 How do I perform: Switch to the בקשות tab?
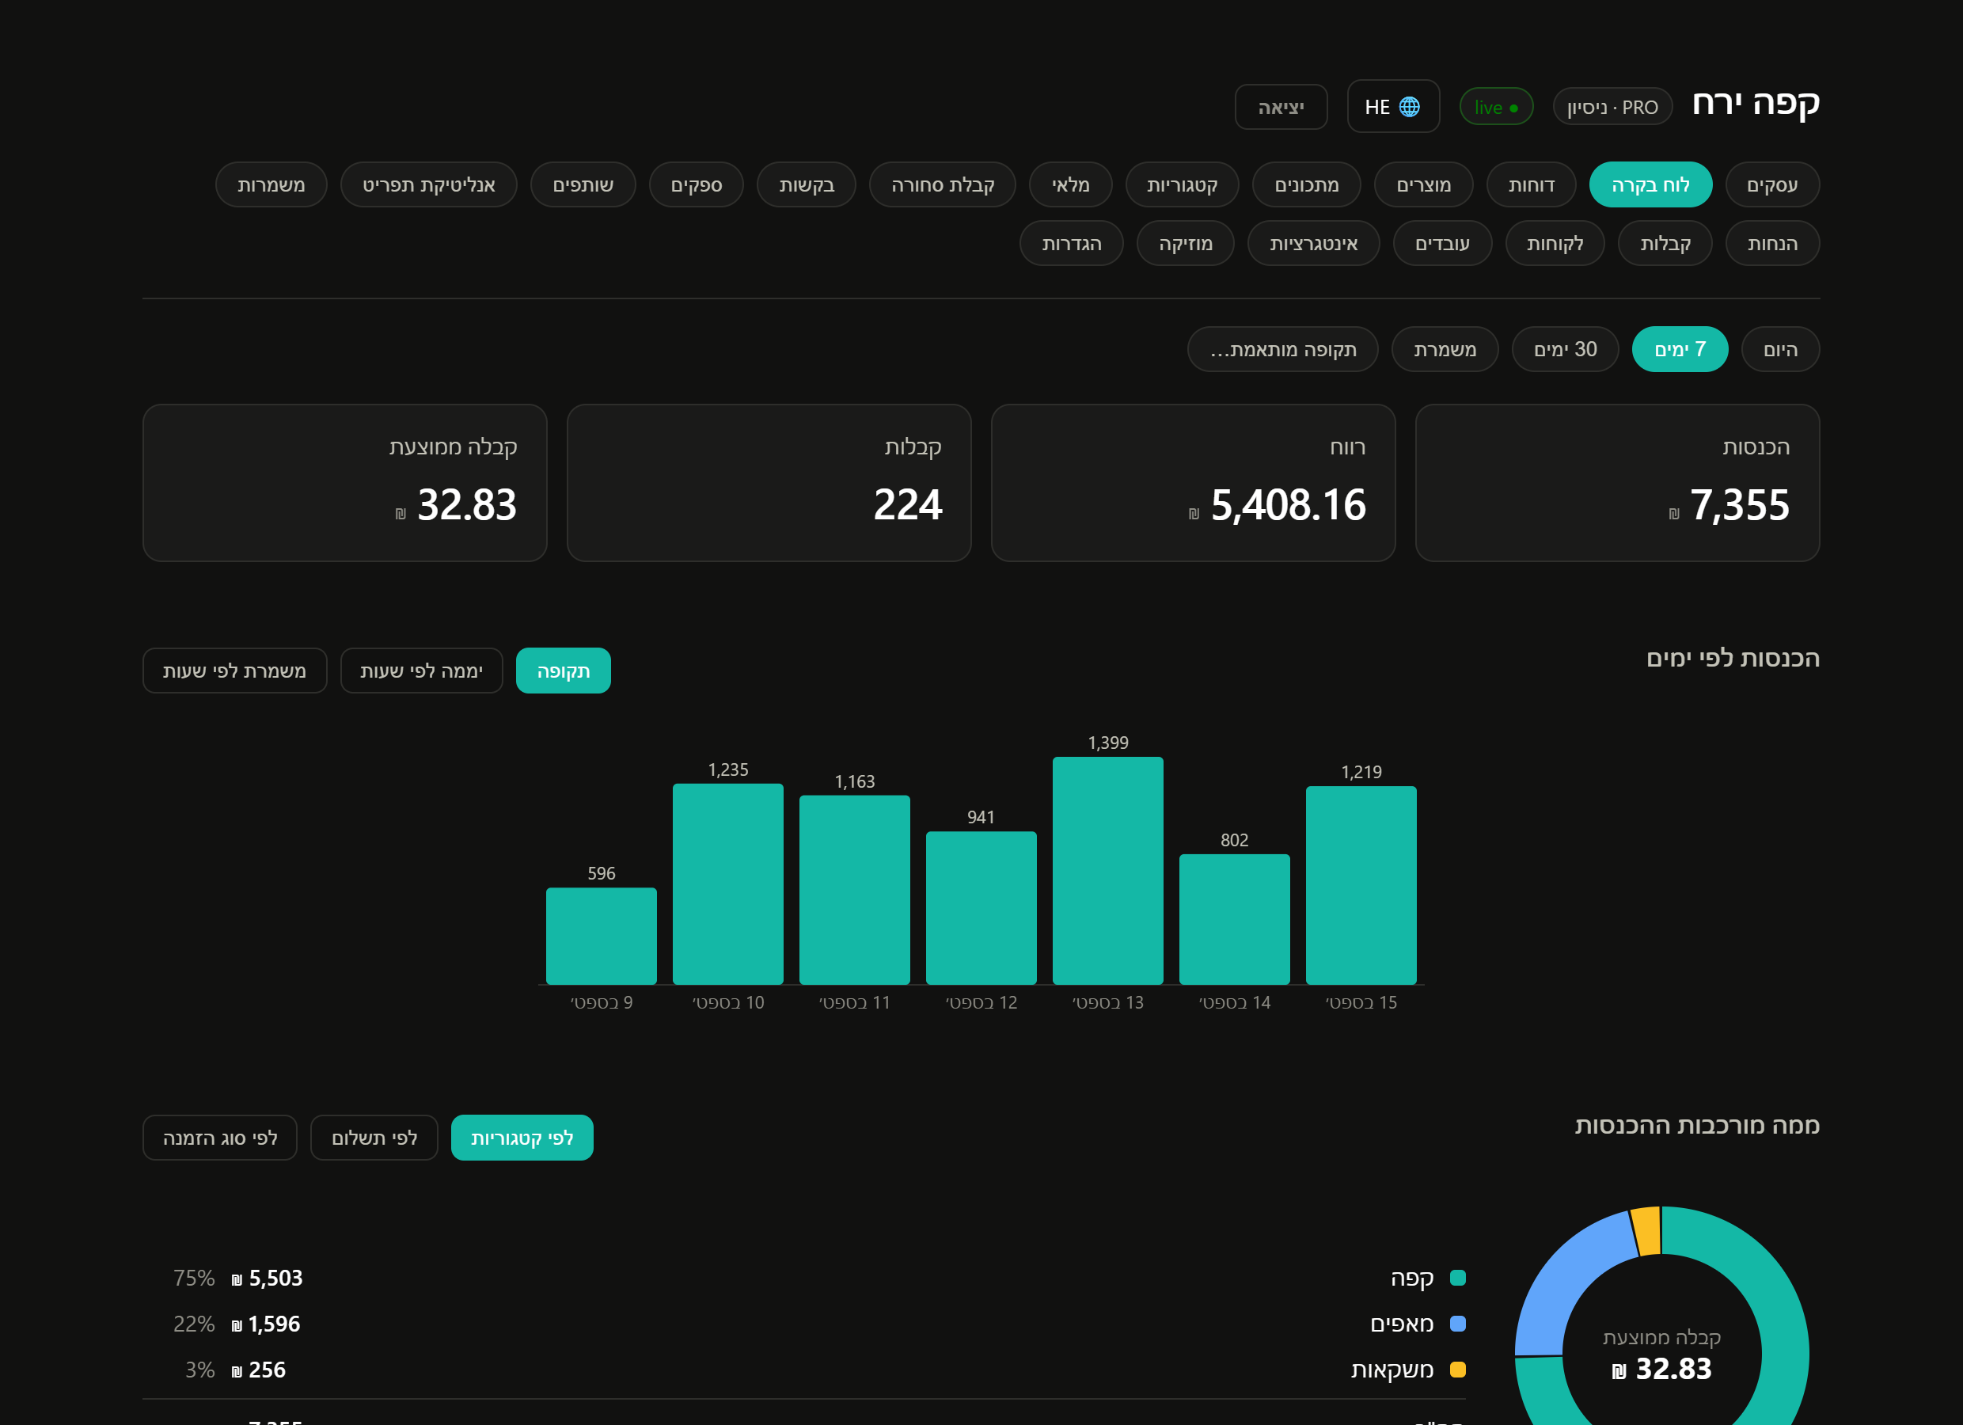tap(807, 184)
